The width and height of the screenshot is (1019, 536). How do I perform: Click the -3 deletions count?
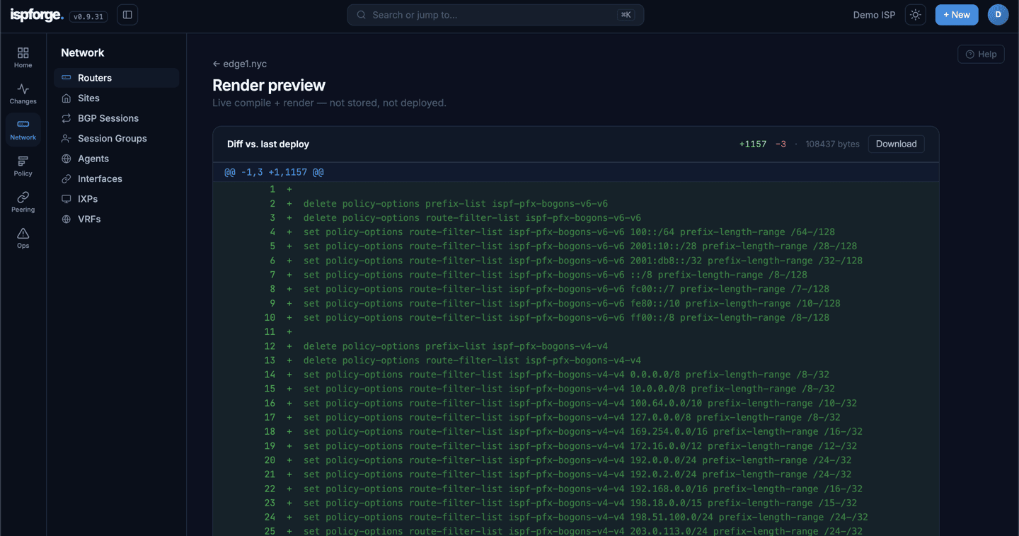click(x=781, y=144)
